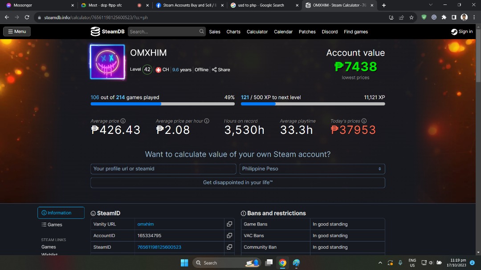Click the SteamDB logo

click(107, 32)
